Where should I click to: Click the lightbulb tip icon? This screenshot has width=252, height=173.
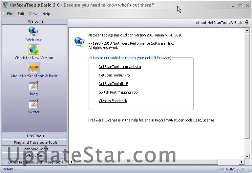point(246,23)
